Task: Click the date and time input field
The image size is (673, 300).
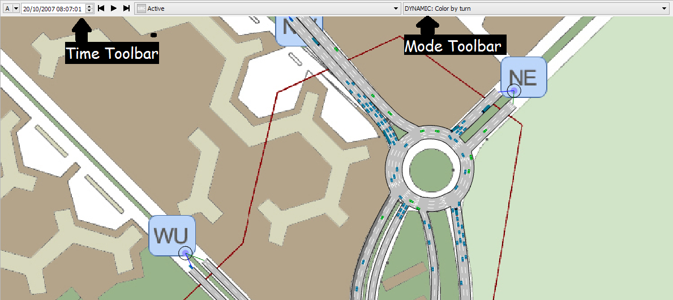Action: (52, 8)
